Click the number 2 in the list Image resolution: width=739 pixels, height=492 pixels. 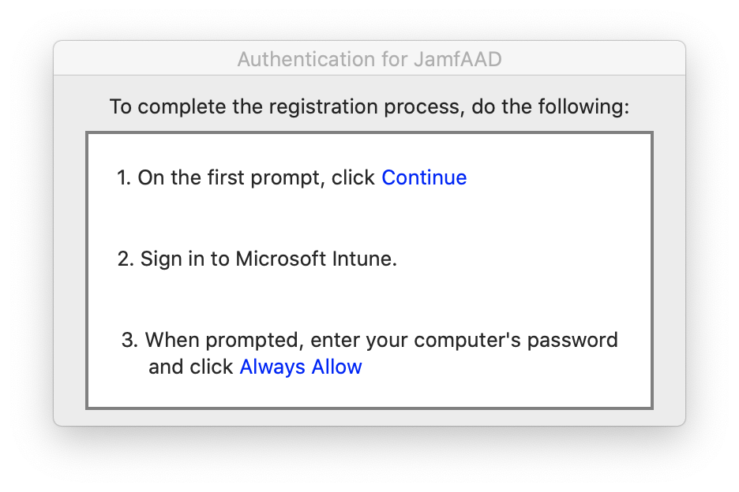click(125, 259)
